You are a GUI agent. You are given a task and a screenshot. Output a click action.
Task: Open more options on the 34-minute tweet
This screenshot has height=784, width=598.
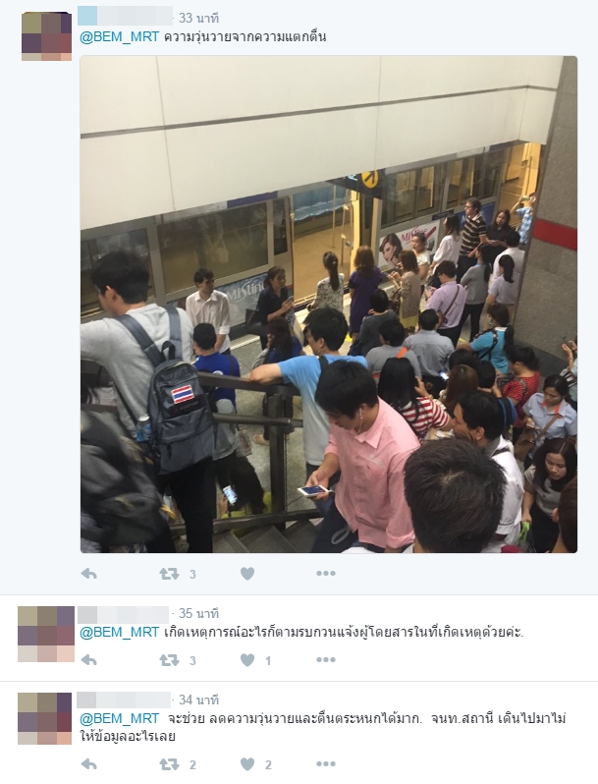coord(326,764)
